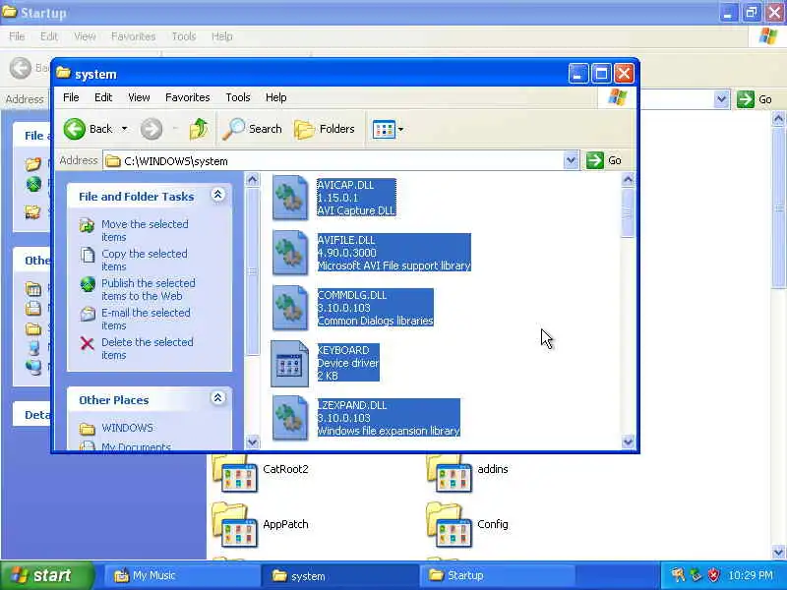Click E-mail the selected items
Viewport: 787px width, 590px height.
point(146,319)
